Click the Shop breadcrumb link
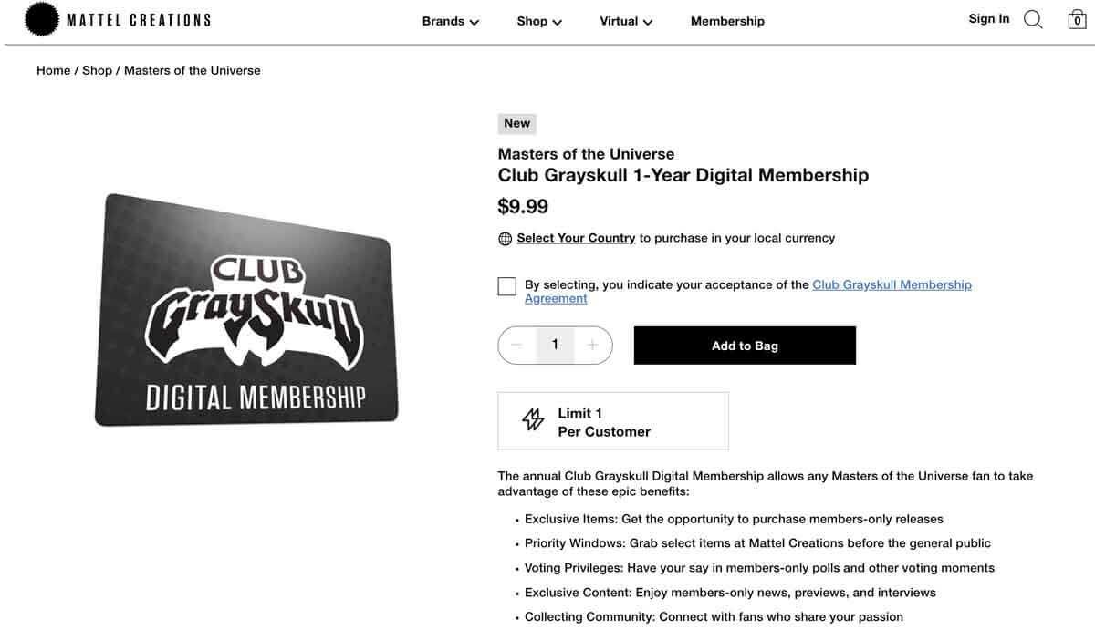The width and height of the screenshot is (1095, 630). (x=97, y=70)
